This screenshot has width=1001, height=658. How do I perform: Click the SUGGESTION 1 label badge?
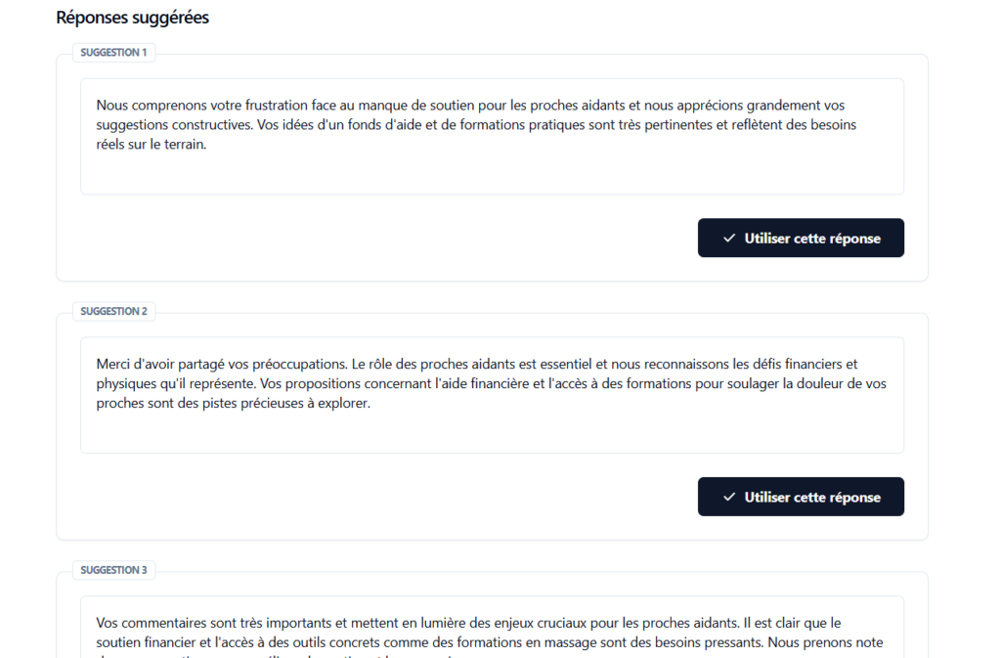coord(113,53)
